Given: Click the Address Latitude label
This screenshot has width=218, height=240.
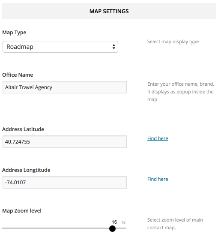Looking at the screenshot, I should tap(23, 129).
